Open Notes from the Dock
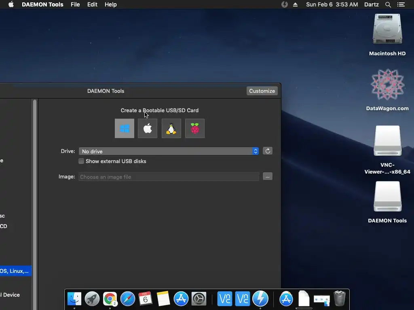The image size is (414, 310). tap(163, 299)
